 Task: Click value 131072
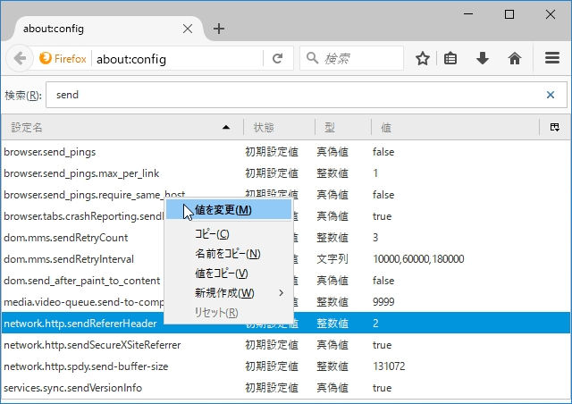pos(389,366)
